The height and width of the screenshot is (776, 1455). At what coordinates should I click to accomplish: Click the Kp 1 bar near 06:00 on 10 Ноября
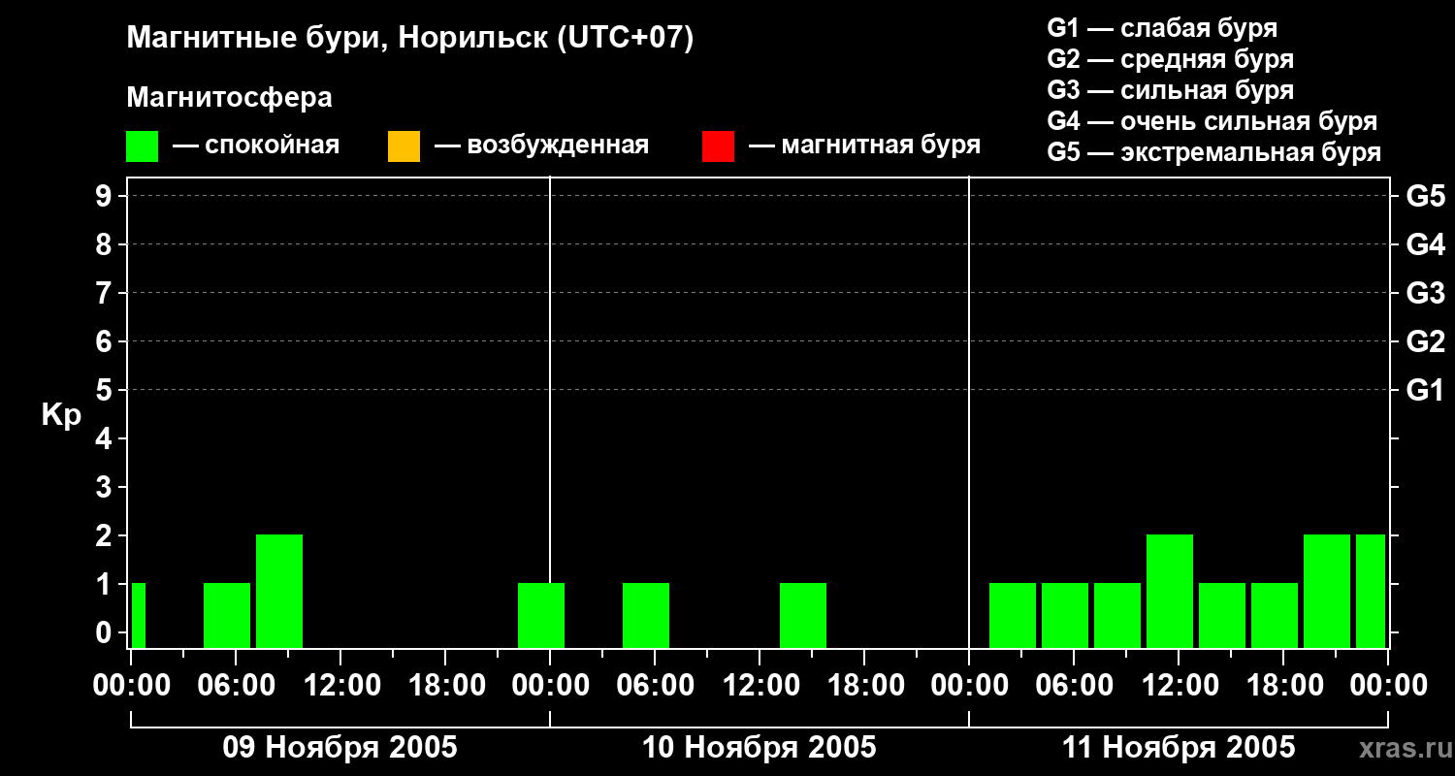646,615
